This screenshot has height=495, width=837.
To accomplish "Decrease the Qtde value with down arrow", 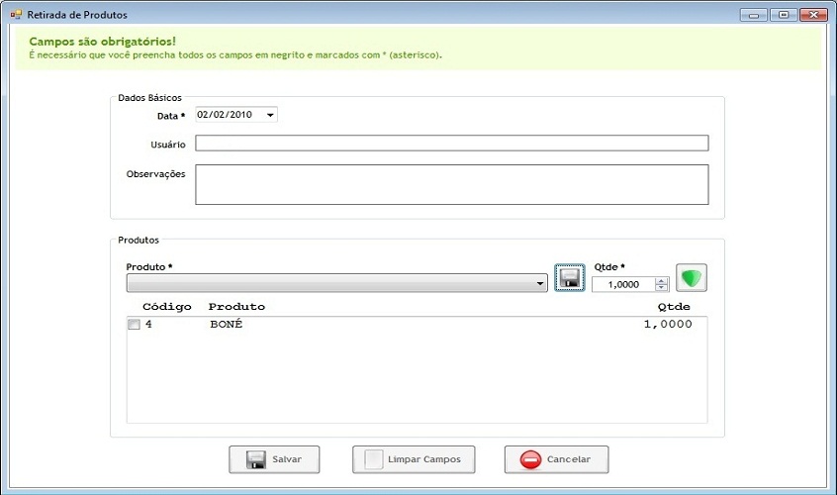I will (x=661, y=287).
